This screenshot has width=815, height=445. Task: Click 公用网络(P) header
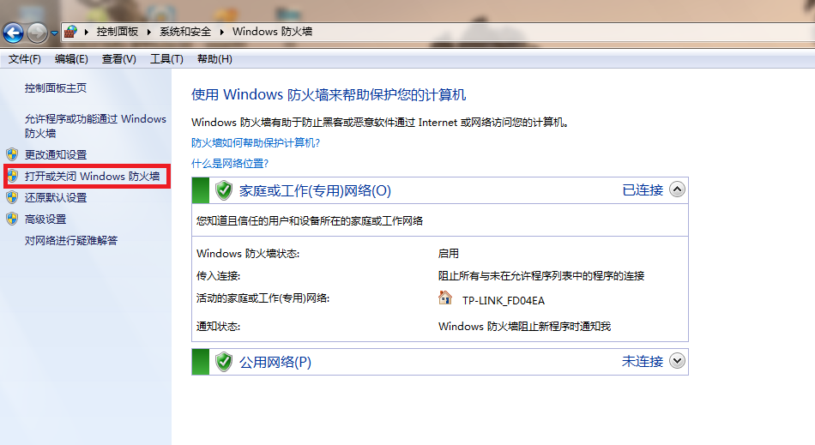[x=275, y=362]
